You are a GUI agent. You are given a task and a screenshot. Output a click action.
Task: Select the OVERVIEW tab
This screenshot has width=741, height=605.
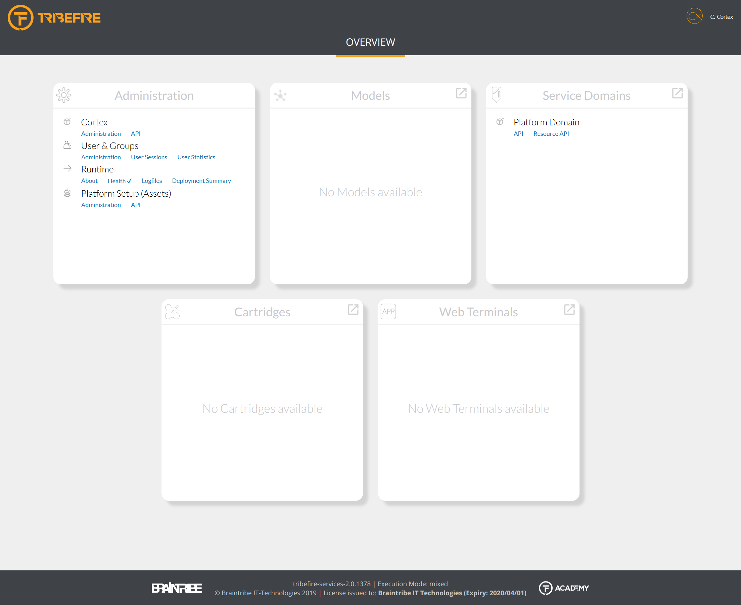(370, 42)
